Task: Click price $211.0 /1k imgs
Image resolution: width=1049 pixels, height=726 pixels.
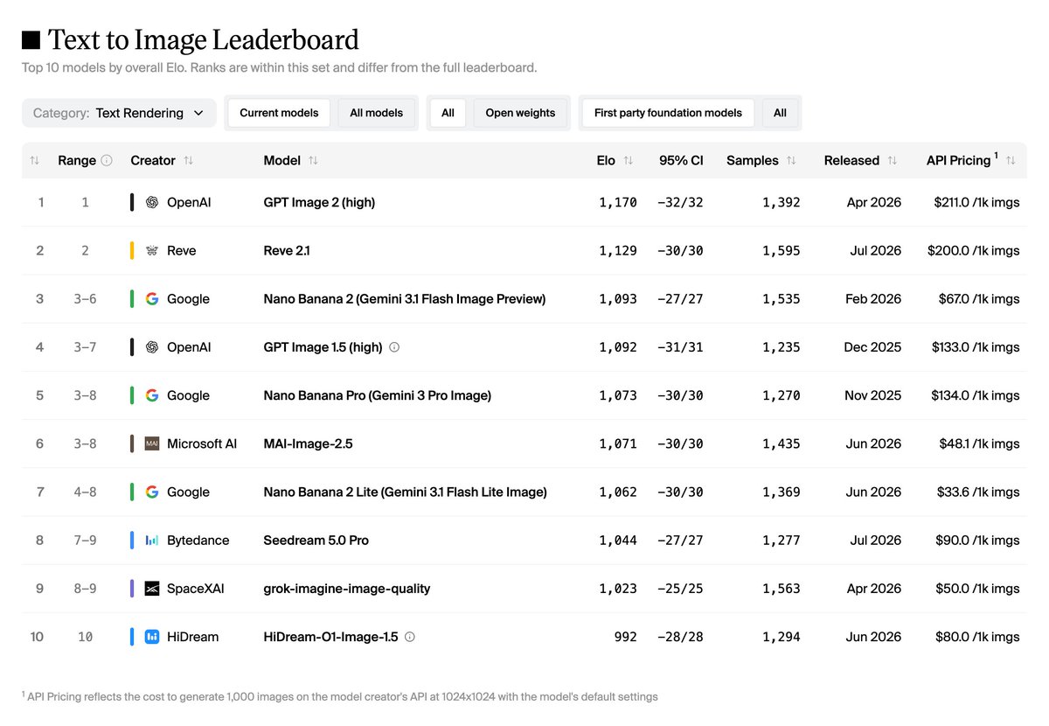Action: point(976,202)
